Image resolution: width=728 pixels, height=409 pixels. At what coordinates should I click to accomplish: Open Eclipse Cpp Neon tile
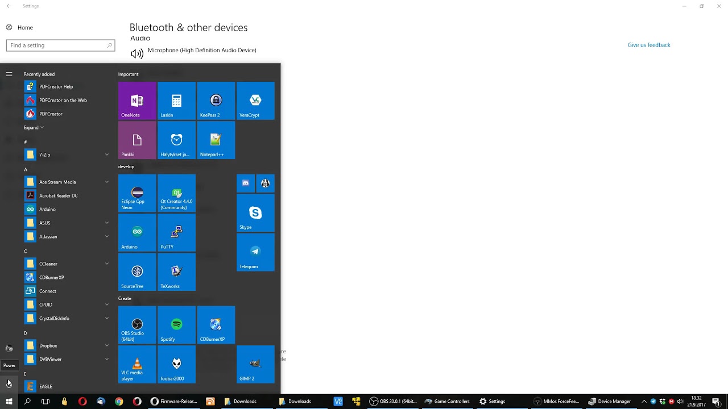coord(137,193)
